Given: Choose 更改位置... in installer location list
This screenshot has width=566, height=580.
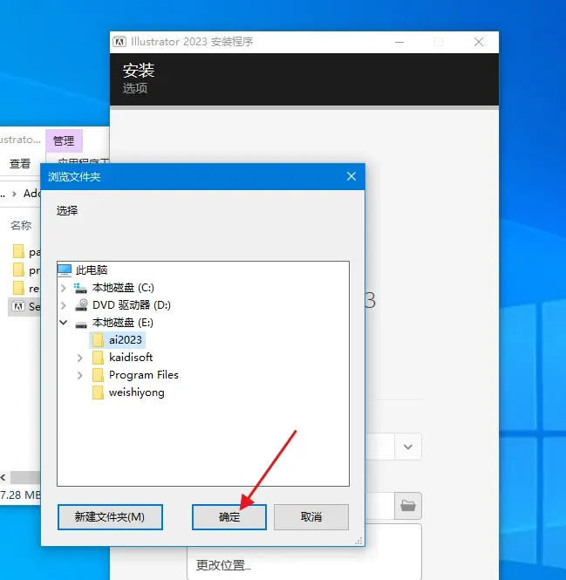Looking at the screenshot, I should [x=223, y=565].
